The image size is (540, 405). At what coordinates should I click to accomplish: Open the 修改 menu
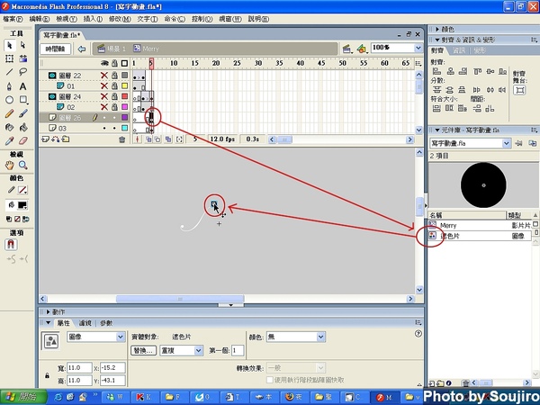coord(120,19)
